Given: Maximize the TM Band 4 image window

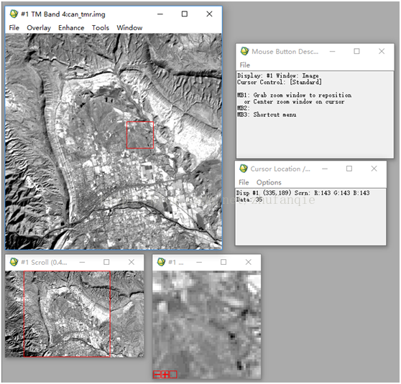Looking at the screenshot, I should point(185,14).
